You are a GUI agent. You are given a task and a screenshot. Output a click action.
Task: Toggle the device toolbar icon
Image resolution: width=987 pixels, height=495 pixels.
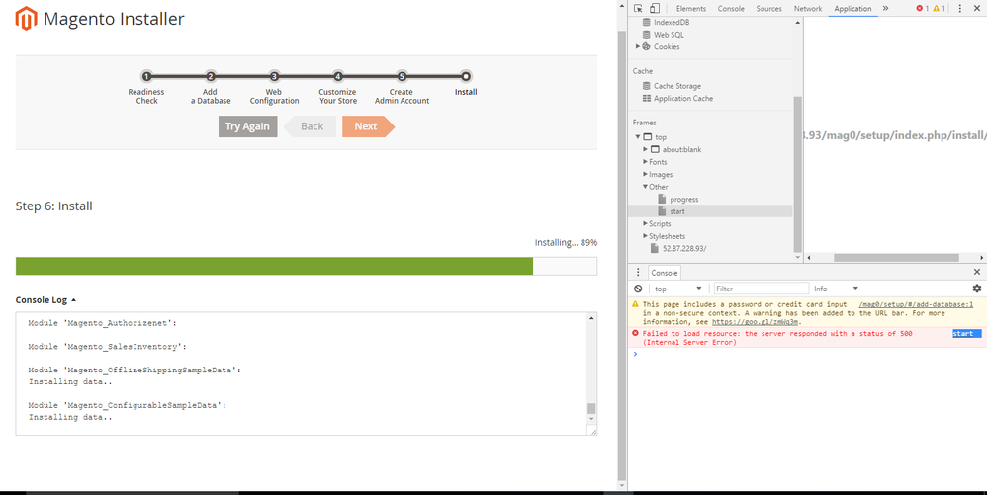tap(655, 8)
